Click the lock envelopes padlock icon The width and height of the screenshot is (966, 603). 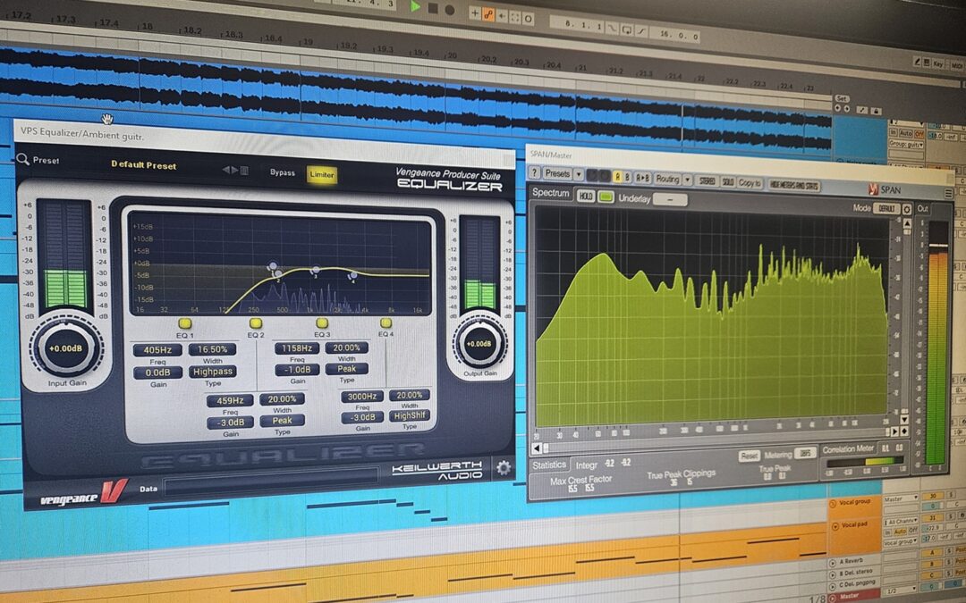coord(876,112)
